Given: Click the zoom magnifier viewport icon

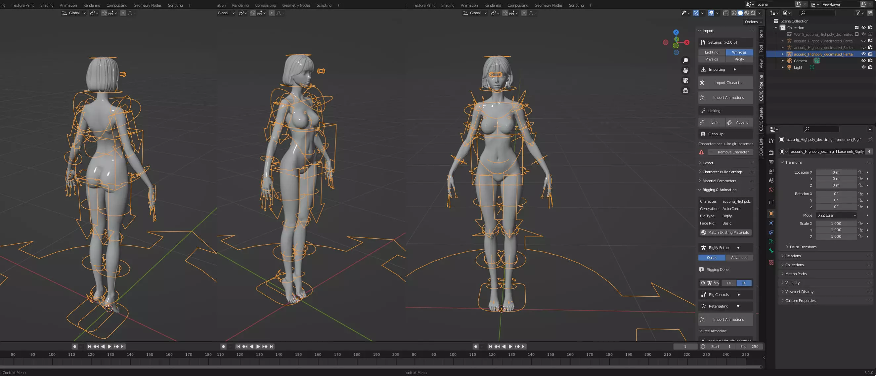Looking at the screenshot, I should point(685,61).
